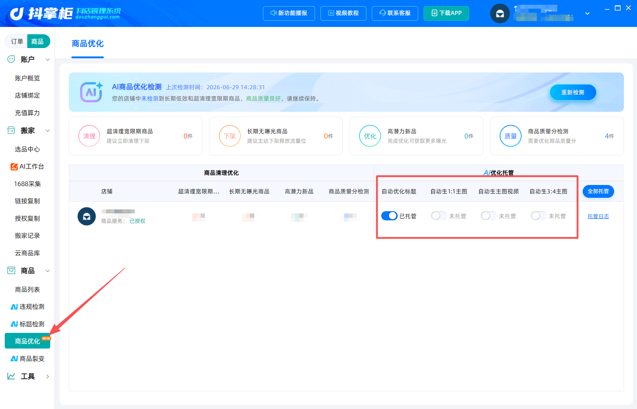The width and height of the screenshot is (637, 409).
Task: Click the user avatar in header
Action: point(500,13)
